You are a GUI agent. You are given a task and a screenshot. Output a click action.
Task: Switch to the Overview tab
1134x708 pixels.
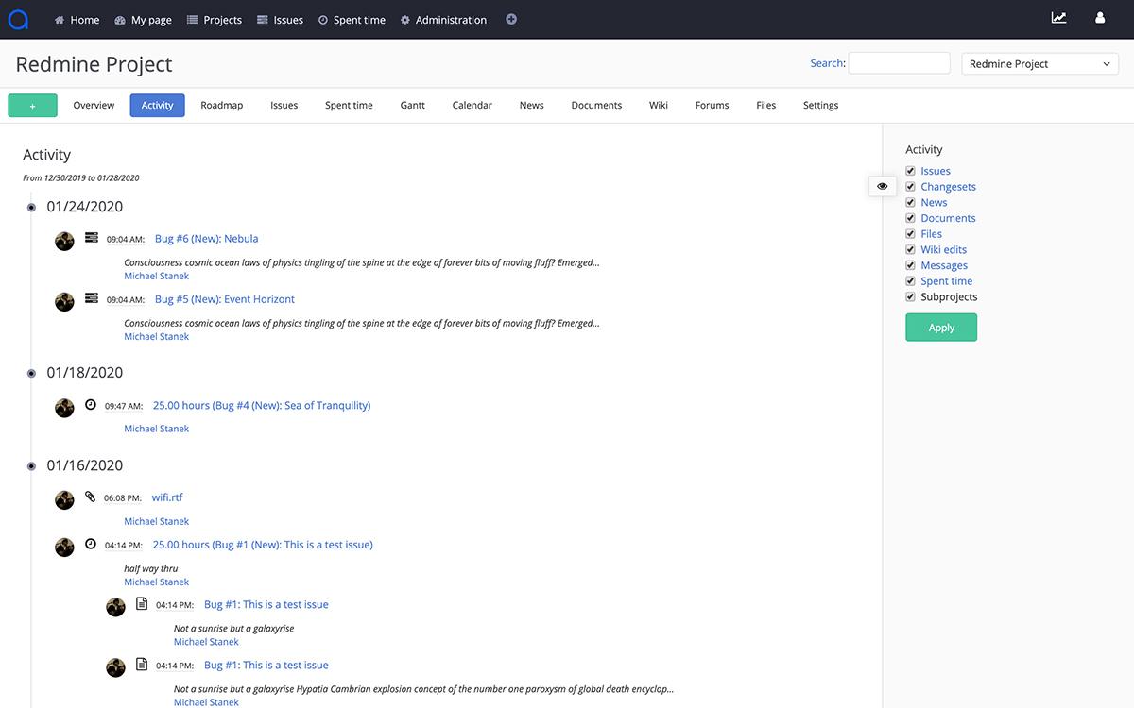pos(94,105)
